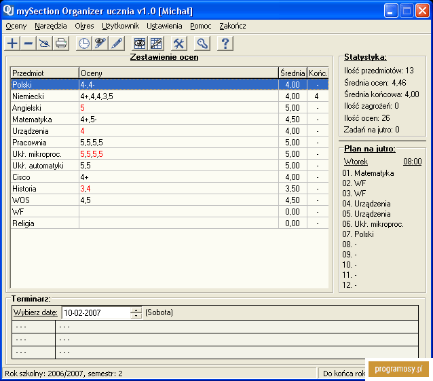433x381 pixels.
Task: Open the Oceny menu
Action: (16, 26)
